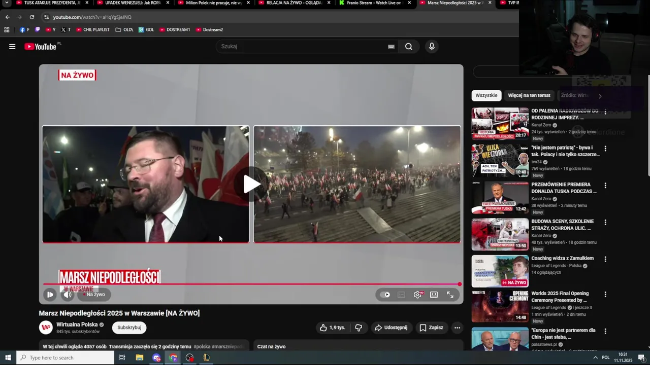Go back with the browser back arrow
Image resolution: width=650 pixels, height=365 pixels.
coord(8,17)
